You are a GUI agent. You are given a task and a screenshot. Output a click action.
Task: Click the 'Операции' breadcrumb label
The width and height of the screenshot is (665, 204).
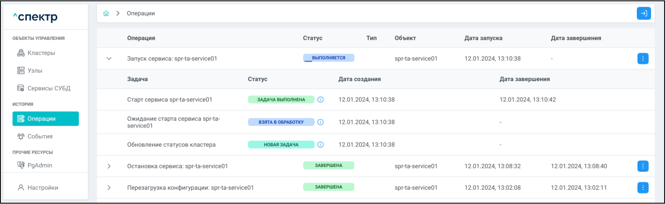(x=141, y=13)
